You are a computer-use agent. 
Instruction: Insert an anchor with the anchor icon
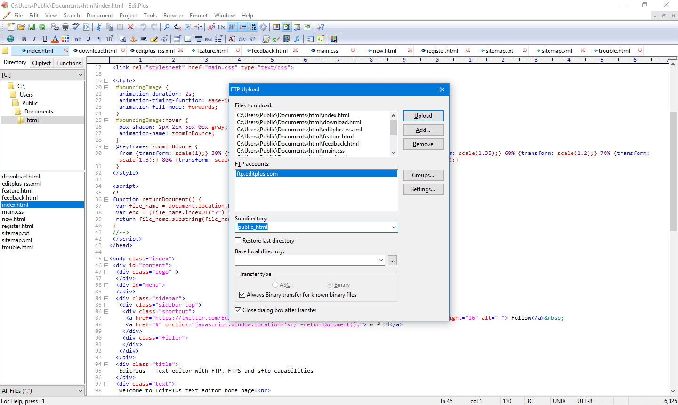click(133, 39)
